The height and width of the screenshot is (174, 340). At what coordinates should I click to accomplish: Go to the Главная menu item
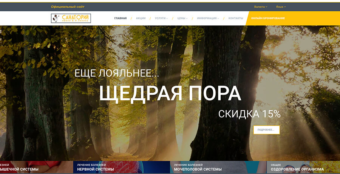tap(121, 18)
